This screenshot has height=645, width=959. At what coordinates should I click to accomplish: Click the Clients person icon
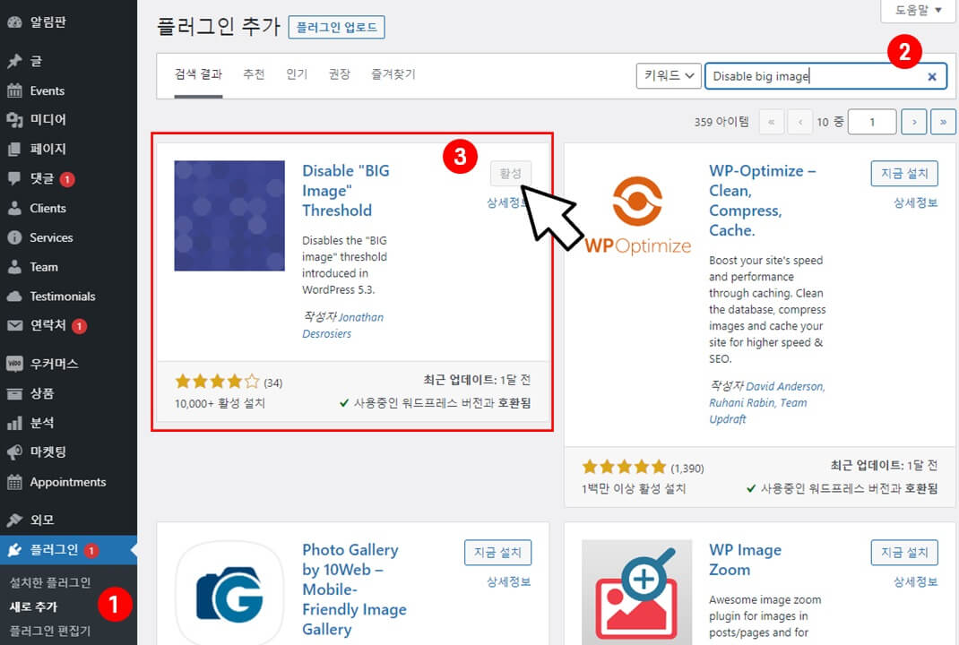coord(14,209)
